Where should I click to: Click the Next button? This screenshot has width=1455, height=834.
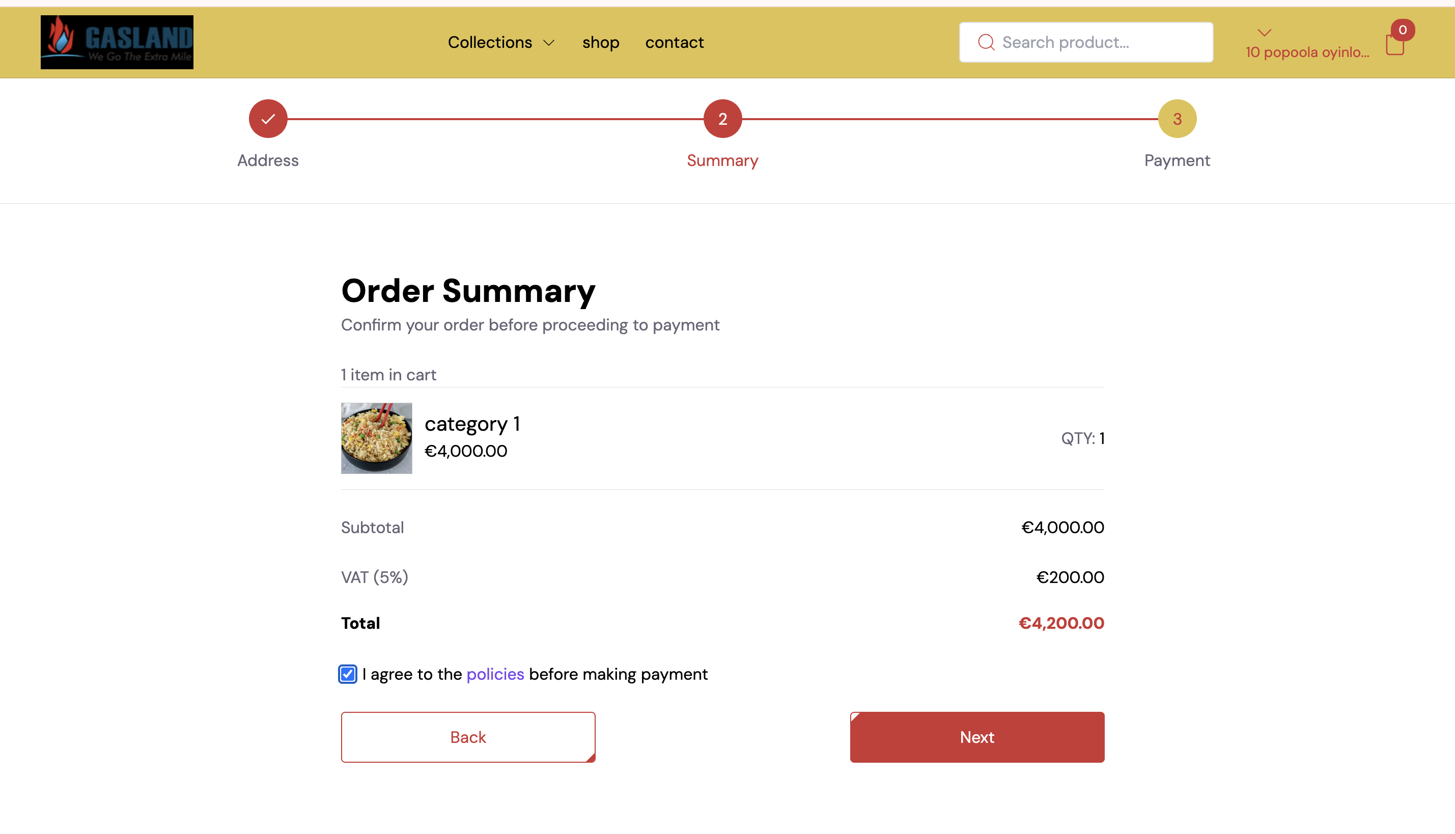(x=977, y=737)
